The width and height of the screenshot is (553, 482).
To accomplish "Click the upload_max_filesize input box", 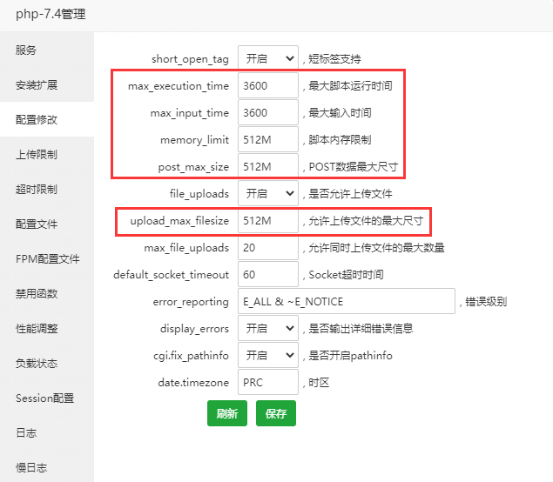I will [x=267, y=221].
